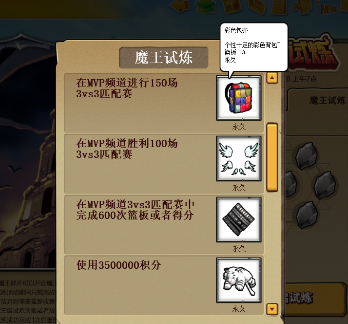Viewport: 348px width, 324px height.
Task: Click the colorful backpack reward icon
Action: [x=239, y=98]
